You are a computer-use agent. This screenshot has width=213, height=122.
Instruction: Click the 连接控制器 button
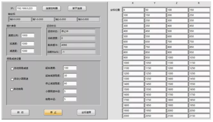click(x=51, y=8)
